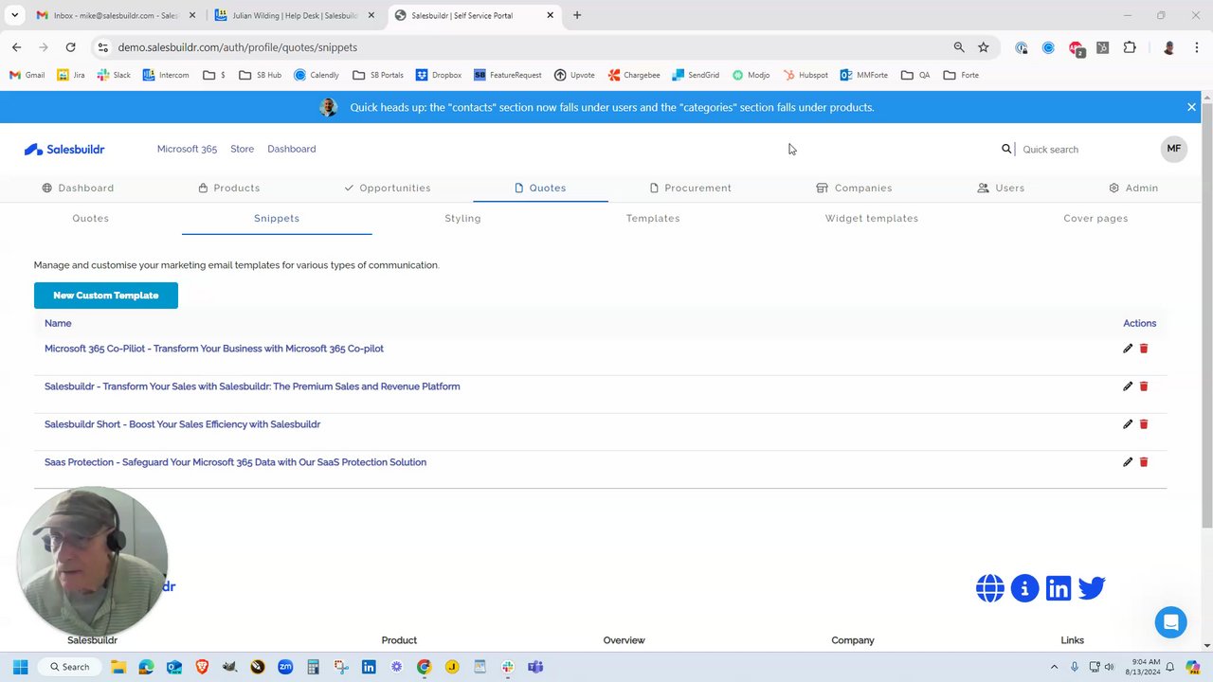Open the Admin navigation tab
This screenshot has height=682, width=1213.
click(x=1133, y=188)
